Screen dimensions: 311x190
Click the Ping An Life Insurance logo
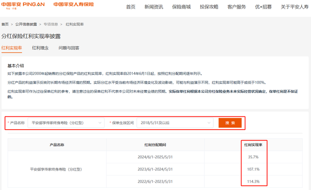[x=73, y=5]
